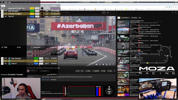Click Charlie Hodges row in top standings
Screen dimensions: 178x100
(30, 14)
